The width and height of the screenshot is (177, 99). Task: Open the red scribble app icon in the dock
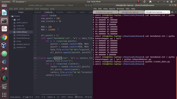click(x=4, y=29)
